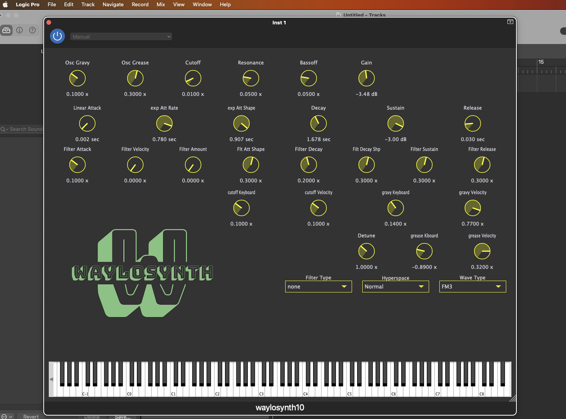Open the Library icon in Logic's toolbar
The width and height of the screenshot is (566, 419).
click(6, 30)
